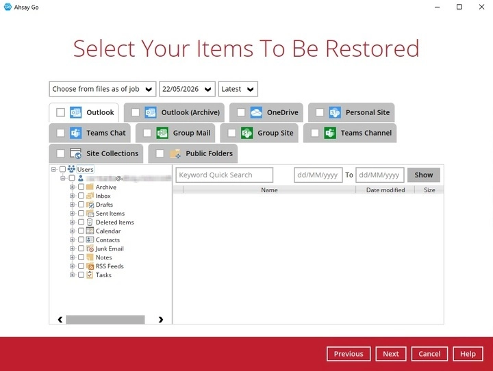Switch to the Site Collections tab
This screenshot has height=371, width=493.
(x=97, y=153)
